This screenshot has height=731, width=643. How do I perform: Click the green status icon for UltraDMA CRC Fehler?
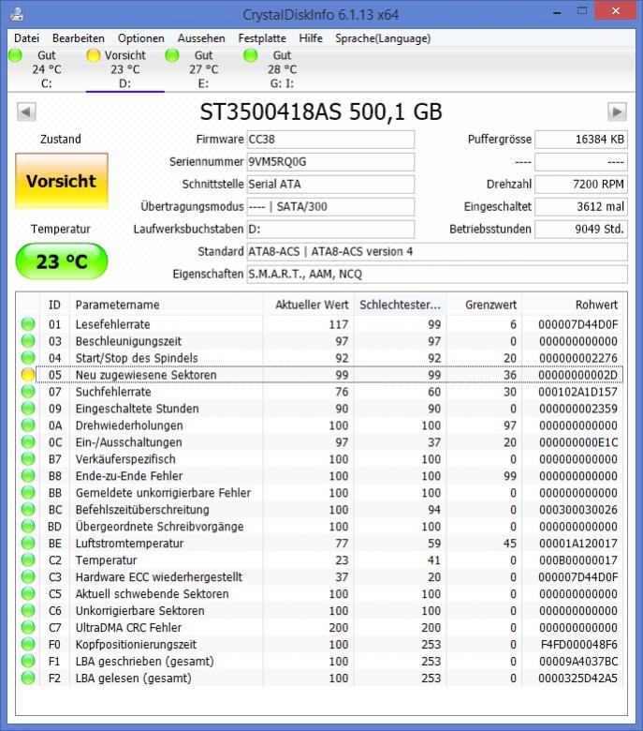point(28,627)
